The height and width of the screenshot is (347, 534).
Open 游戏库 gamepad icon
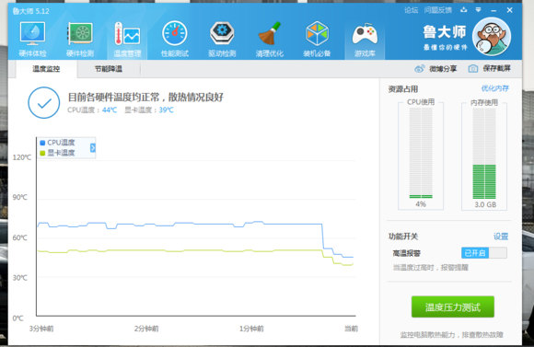(365, 39)
